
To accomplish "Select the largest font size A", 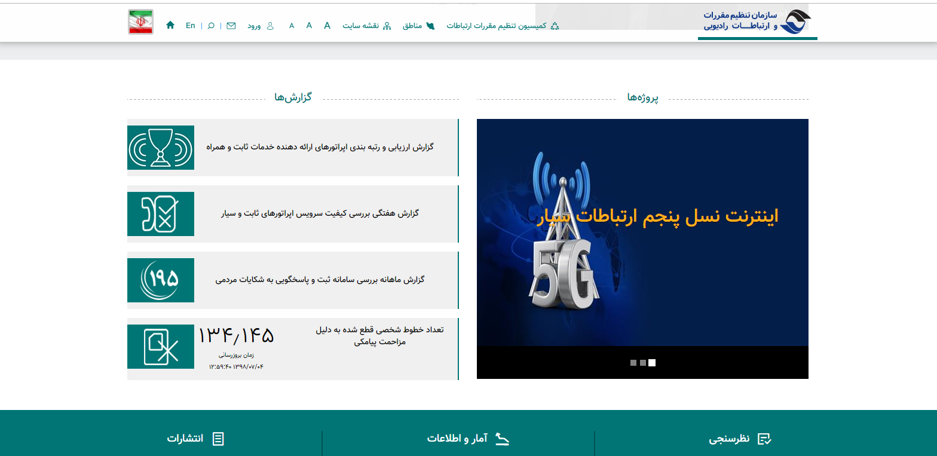I will tap(327, 25).
